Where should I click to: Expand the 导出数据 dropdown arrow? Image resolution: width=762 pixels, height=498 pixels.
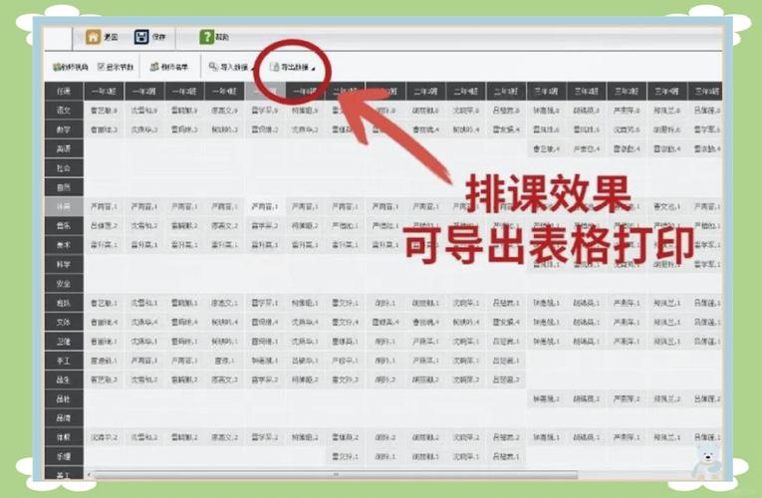tap(313, 69)
